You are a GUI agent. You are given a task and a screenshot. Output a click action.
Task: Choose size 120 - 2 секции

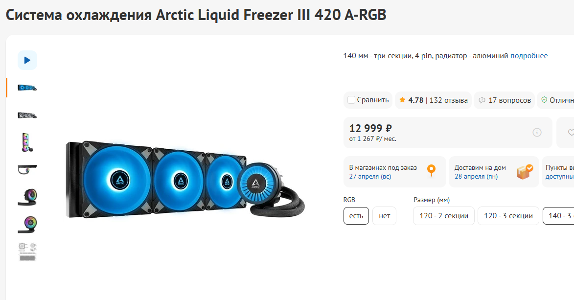click(x=444, y=216)
